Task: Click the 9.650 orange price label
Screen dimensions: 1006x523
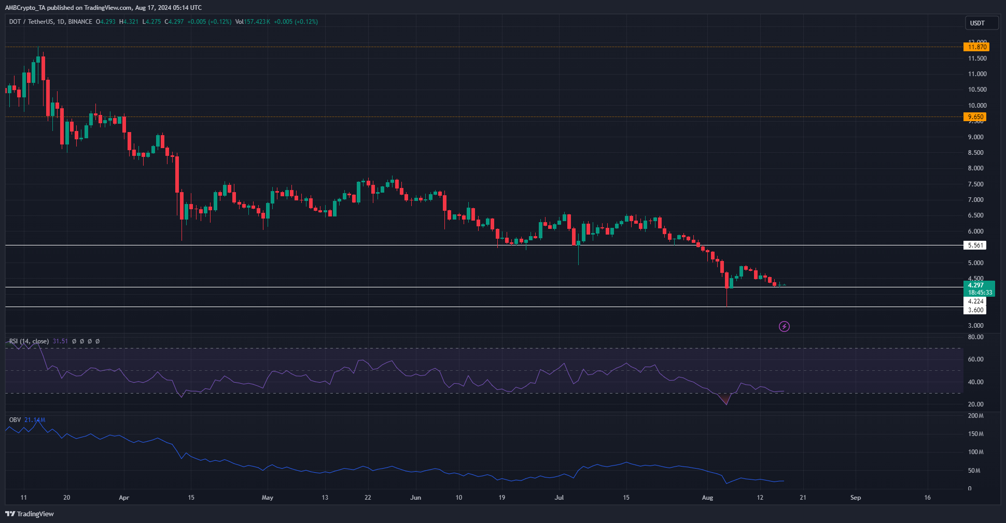Action: (x=975, y=117)
